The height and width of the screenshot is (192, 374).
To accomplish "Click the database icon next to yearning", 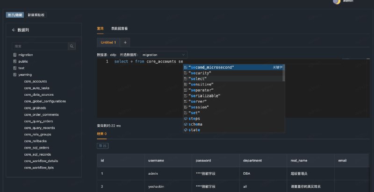I will (15, 75).
